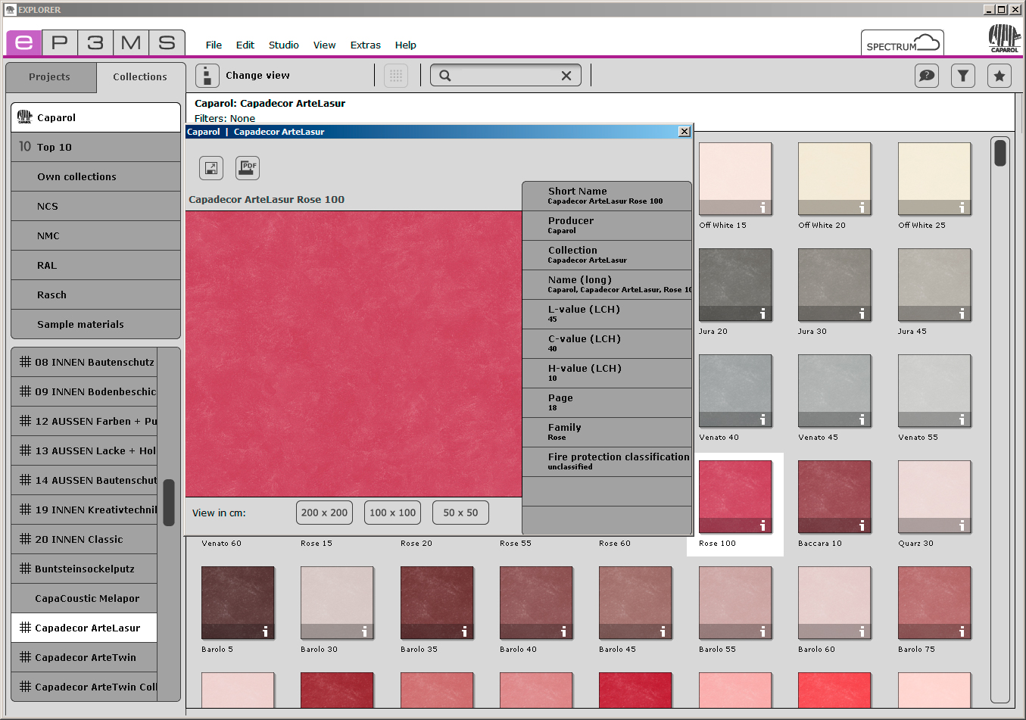Click the collections list scrollbar handle

(x=169, y=502)
